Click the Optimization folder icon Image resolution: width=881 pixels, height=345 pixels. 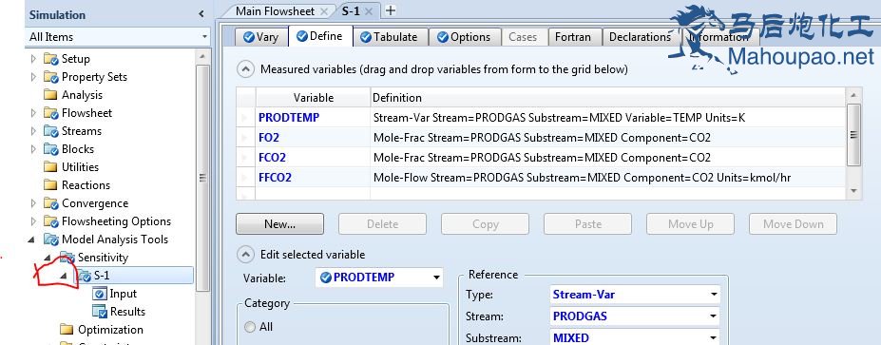point(67,329)
